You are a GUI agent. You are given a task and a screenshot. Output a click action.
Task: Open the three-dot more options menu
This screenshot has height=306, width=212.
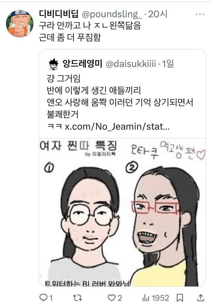click(200, 14)
